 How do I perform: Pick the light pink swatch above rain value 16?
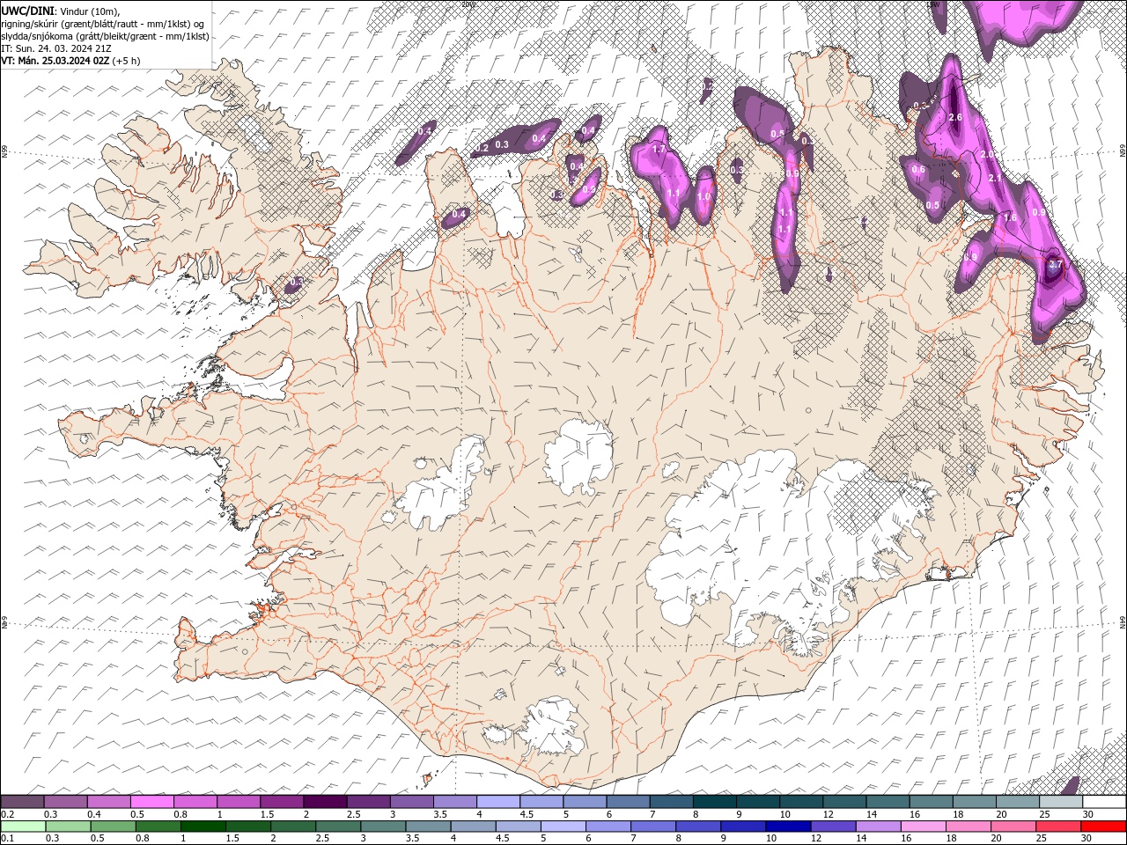tap(924, 827)
